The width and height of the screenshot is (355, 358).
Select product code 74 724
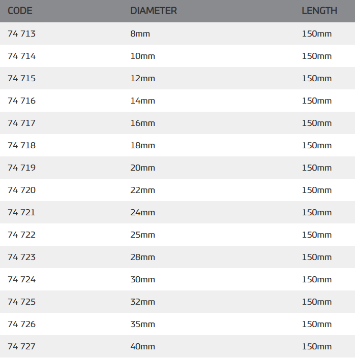click(x=22, y=280)
